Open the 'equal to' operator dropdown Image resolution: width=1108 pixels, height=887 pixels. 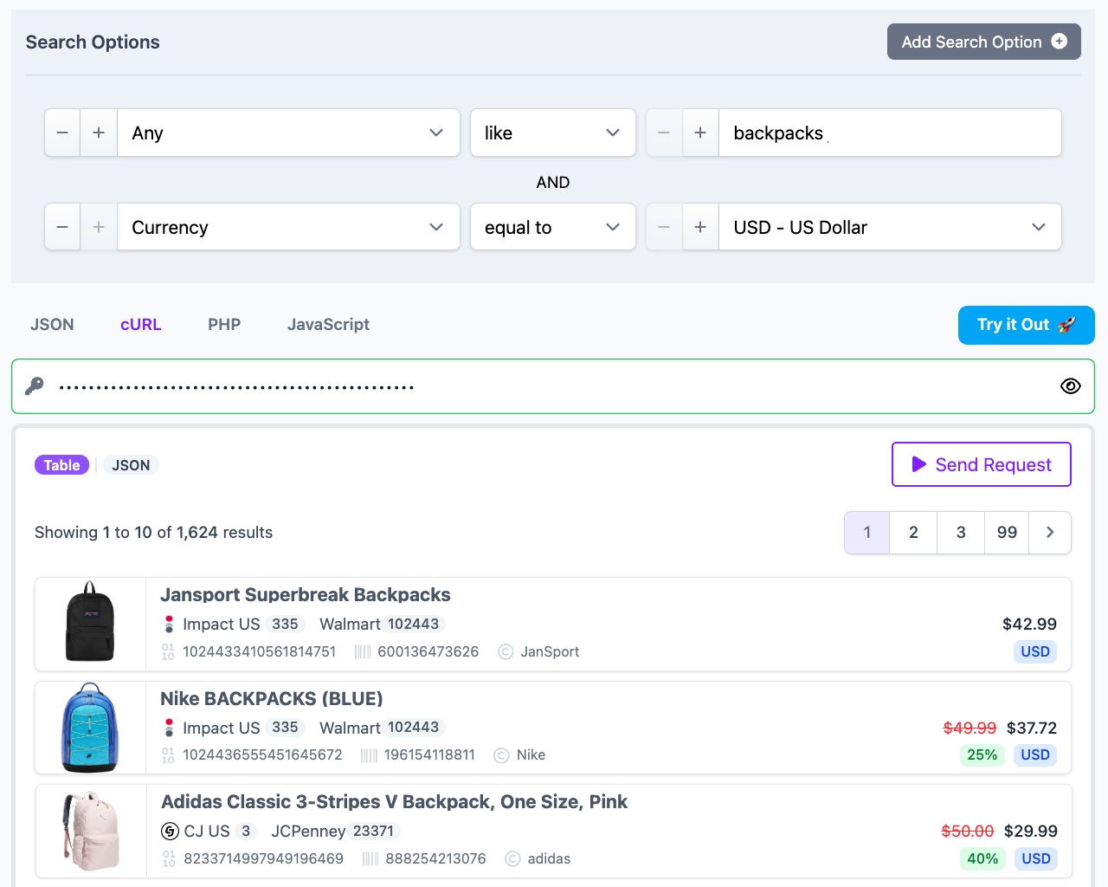click(x=553, y=227)
